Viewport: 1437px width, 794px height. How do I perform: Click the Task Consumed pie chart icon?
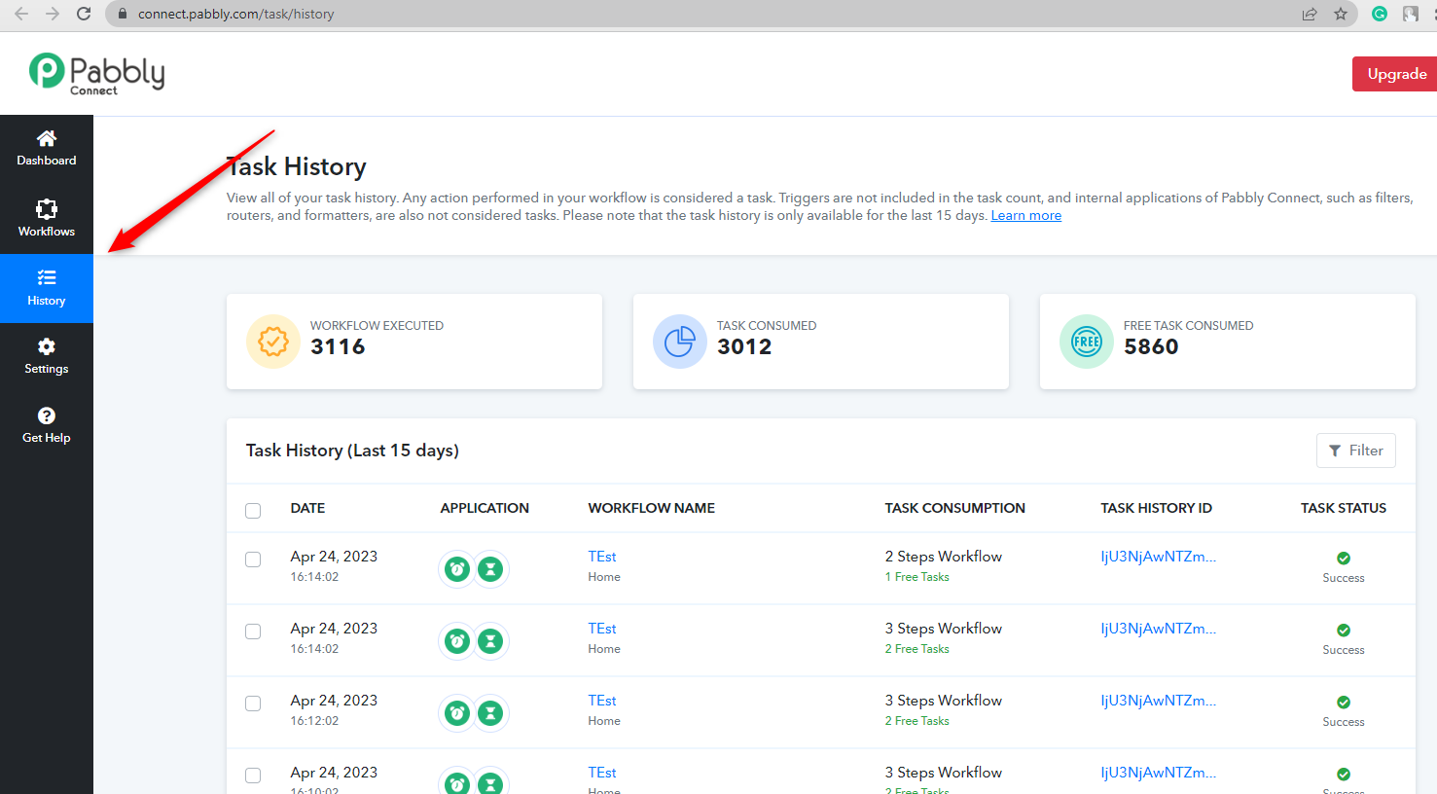tap(680, 342)
